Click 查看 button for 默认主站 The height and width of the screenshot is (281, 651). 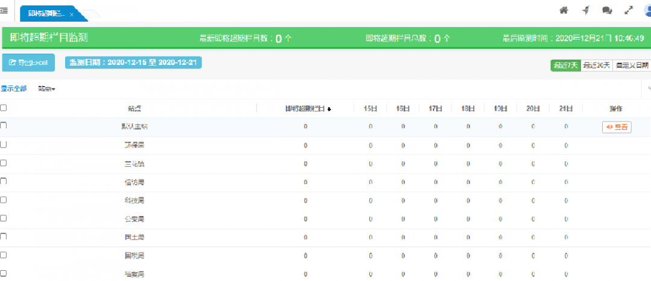click(616, 127)
